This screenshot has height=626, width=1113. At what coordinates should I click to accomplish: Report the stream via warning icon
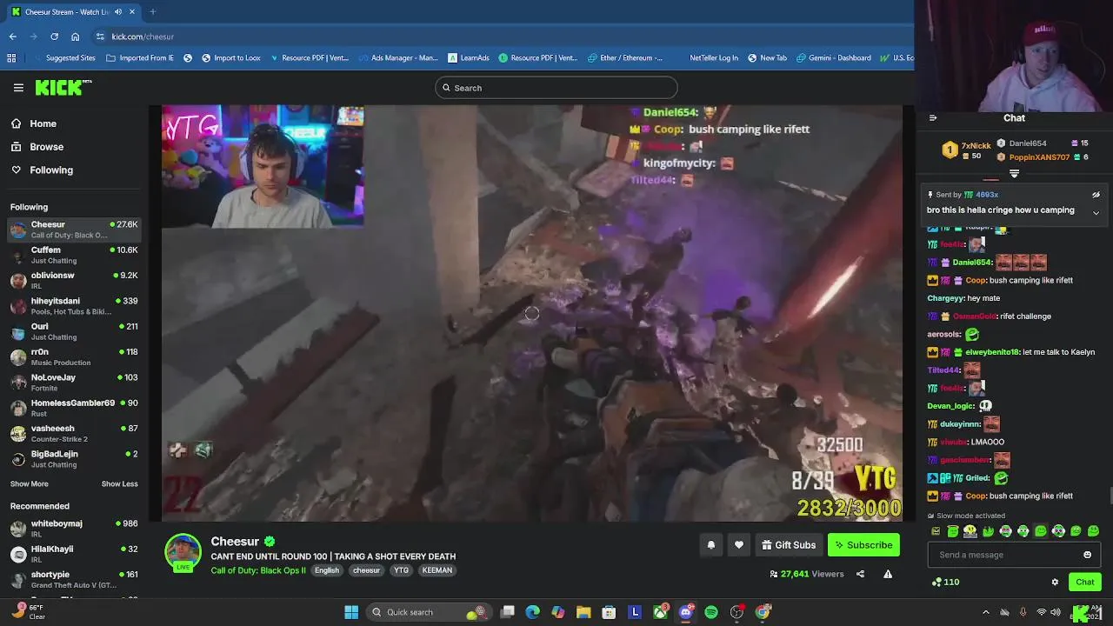[888, 574]
